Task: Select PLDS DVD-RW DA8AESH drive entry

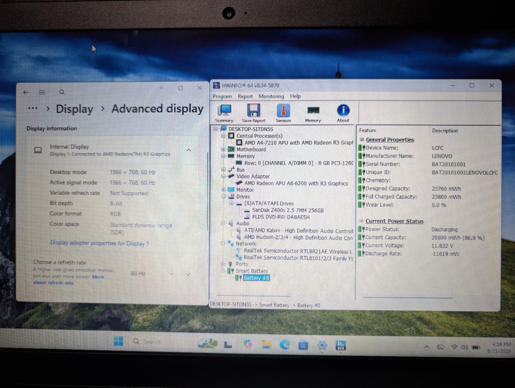Action: point(281,217)
